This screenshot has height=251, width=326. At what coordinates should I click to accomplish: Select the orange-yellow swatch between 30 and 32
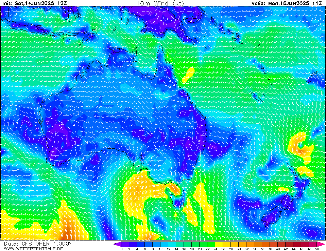coord(242,244)
